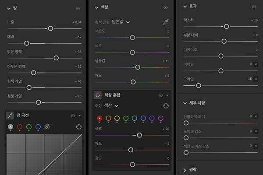Open the color mixer wheel icon
The width and height of the screenshot is (263, 175).
click(x=98, y=95)
